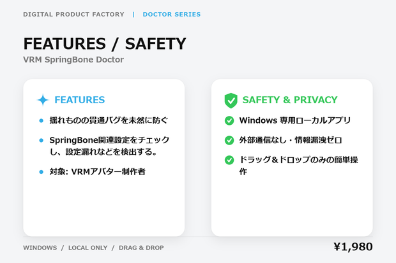Click the WINDOWS footer tag
This screenshot has height=263, width=396.
(40, 248)
